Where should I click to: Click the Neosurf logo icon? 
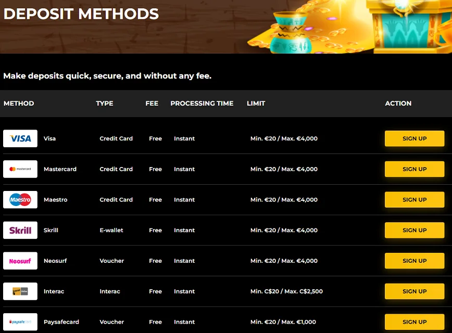(x=20, y=261)
